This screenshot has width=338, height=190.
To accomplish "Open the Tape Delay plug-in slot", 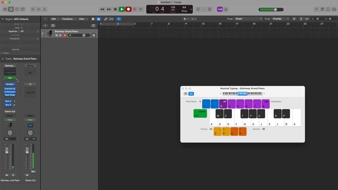I will 10,95.
